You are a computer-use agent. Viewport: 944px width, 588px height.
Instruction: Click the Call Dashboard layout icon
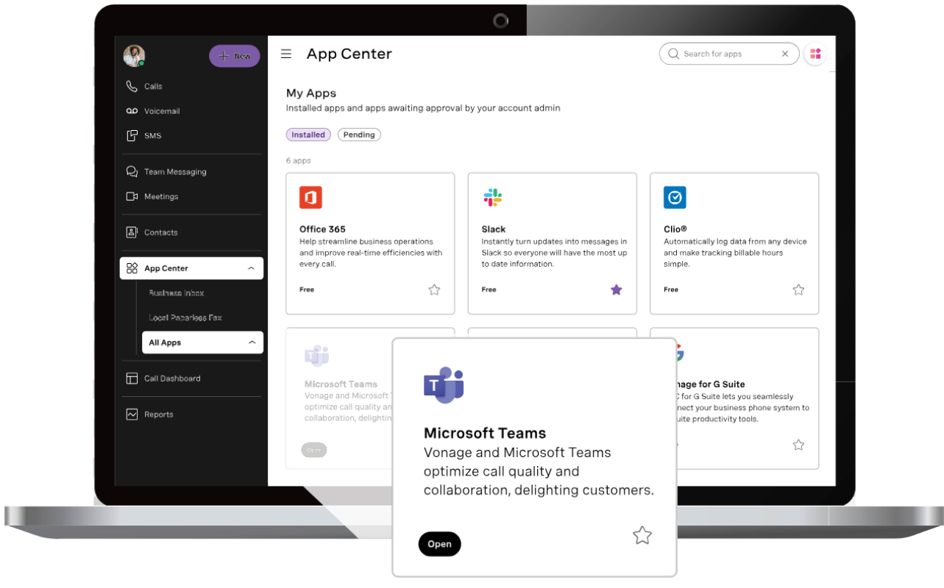coord(132,379)
